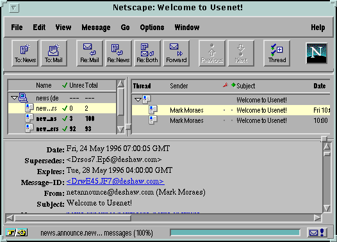The image size is (337, 242).
Task: Click the Thread toolbar button
Action: pos(277,53)
